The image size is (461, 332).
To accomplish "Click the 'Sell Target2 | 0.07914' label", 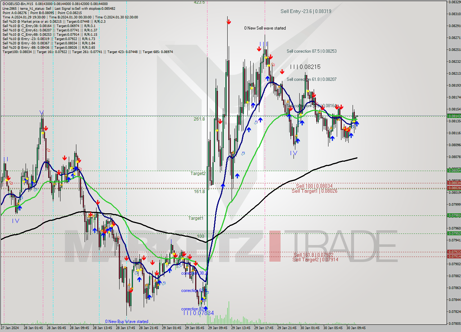I will coord(315,259).
